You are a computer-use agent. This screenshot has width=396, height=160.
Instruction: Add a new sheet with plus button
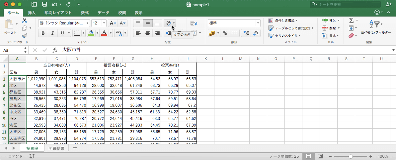click(75, 148)
